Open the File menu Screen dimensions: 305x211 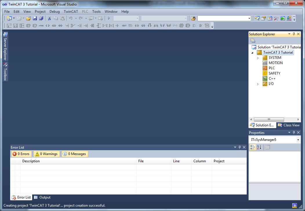(7, 12)
